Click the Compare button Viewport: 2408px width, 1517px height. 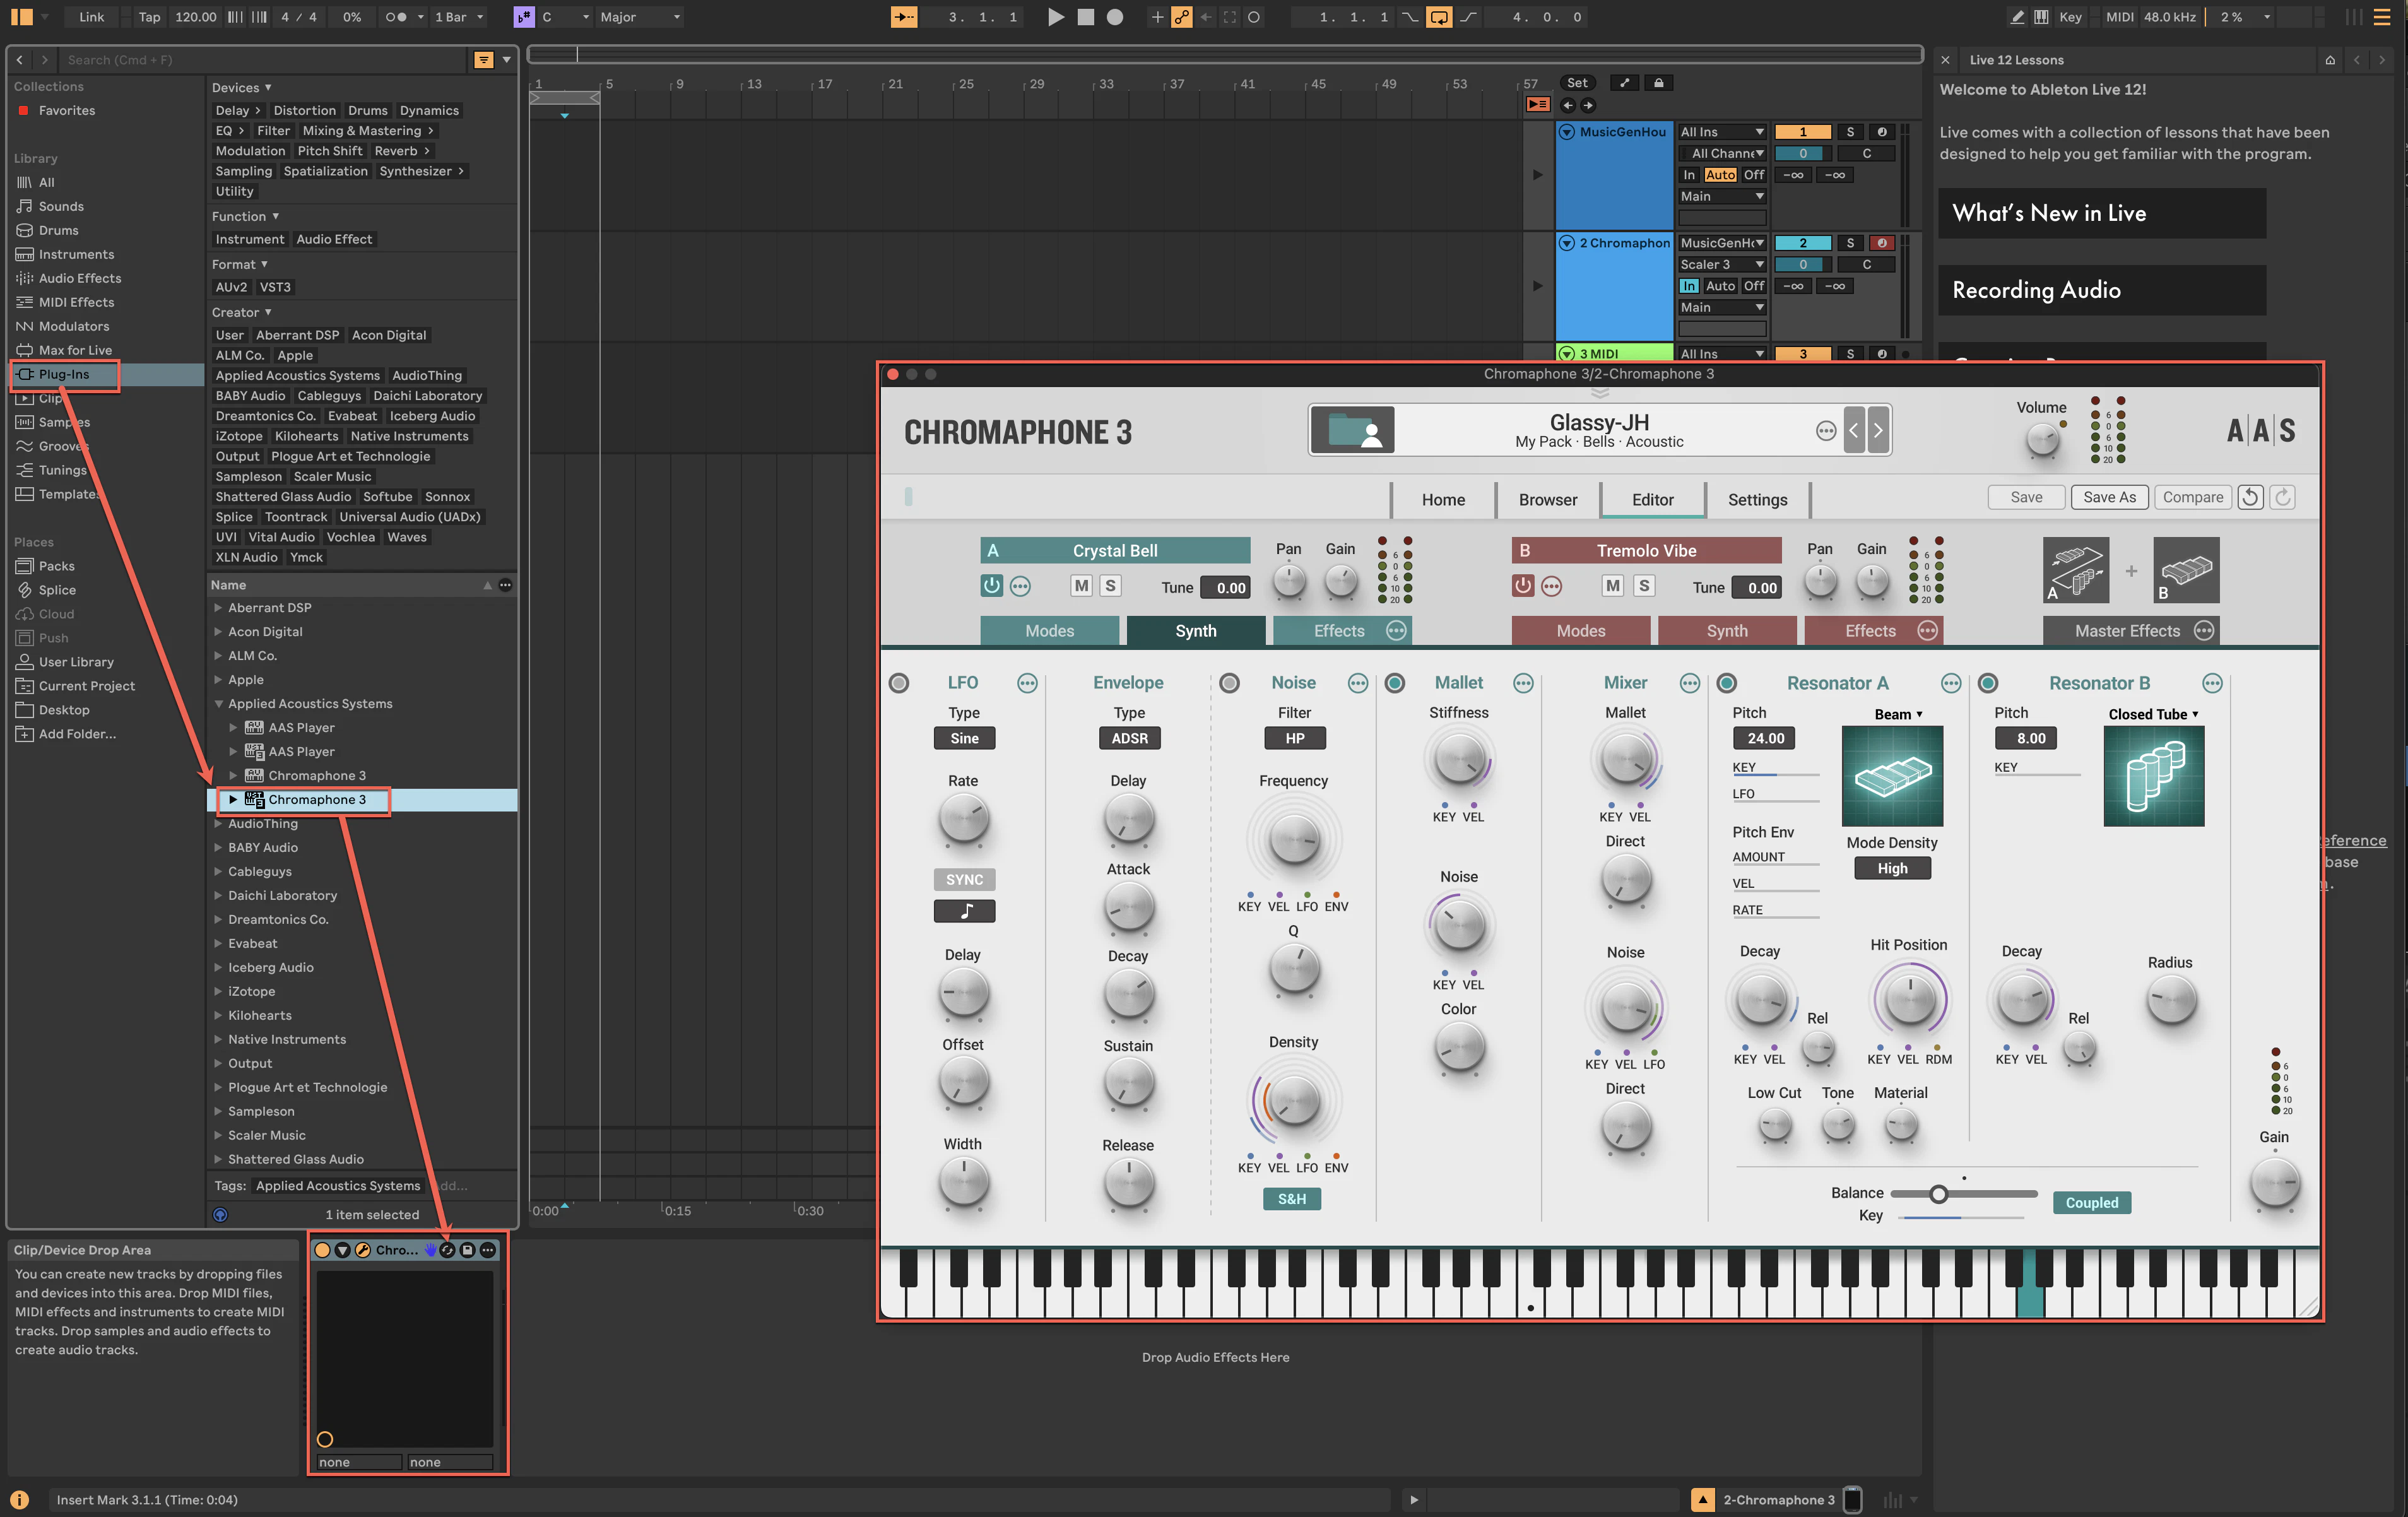(x=2192, y=497)
